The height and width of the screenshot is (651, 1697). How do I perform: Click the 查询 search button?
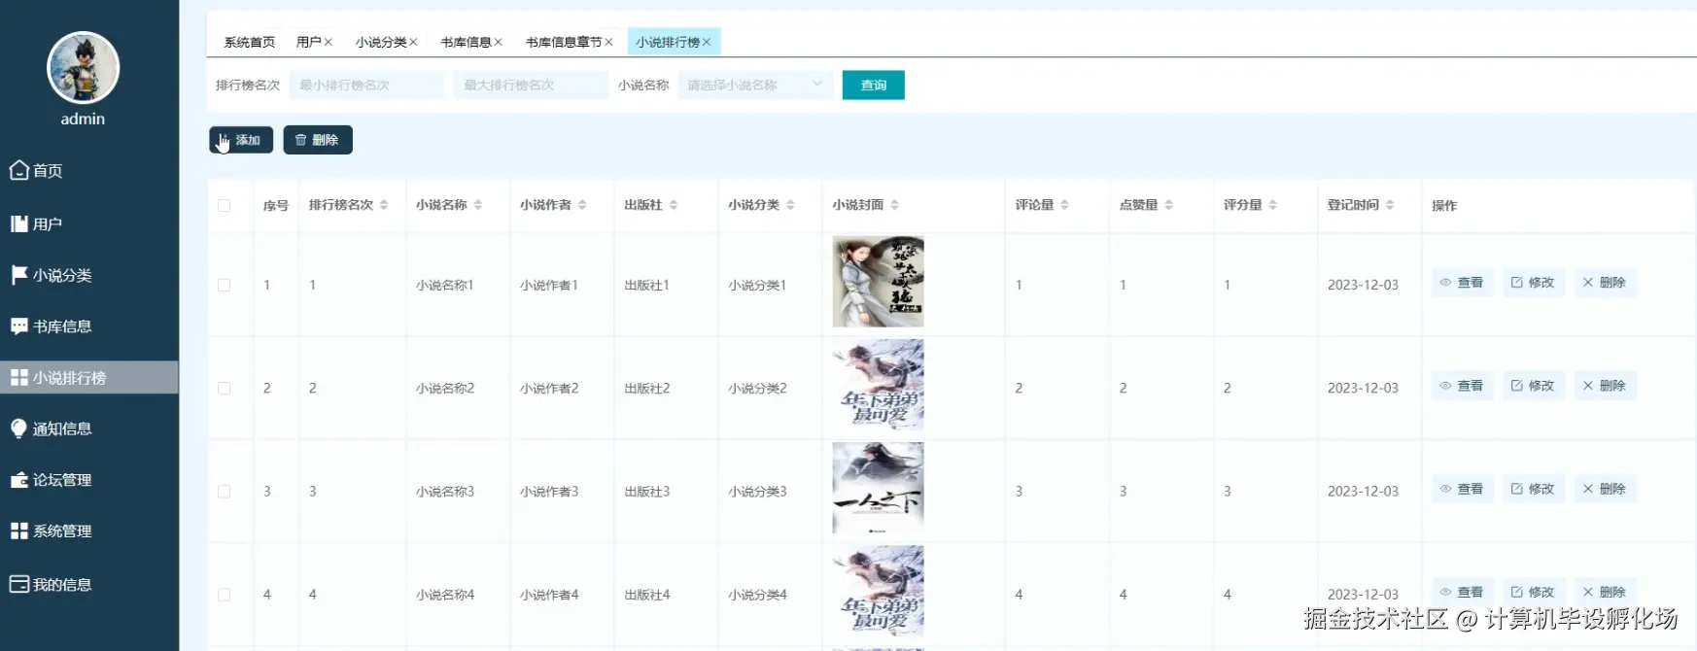[874, 85]
